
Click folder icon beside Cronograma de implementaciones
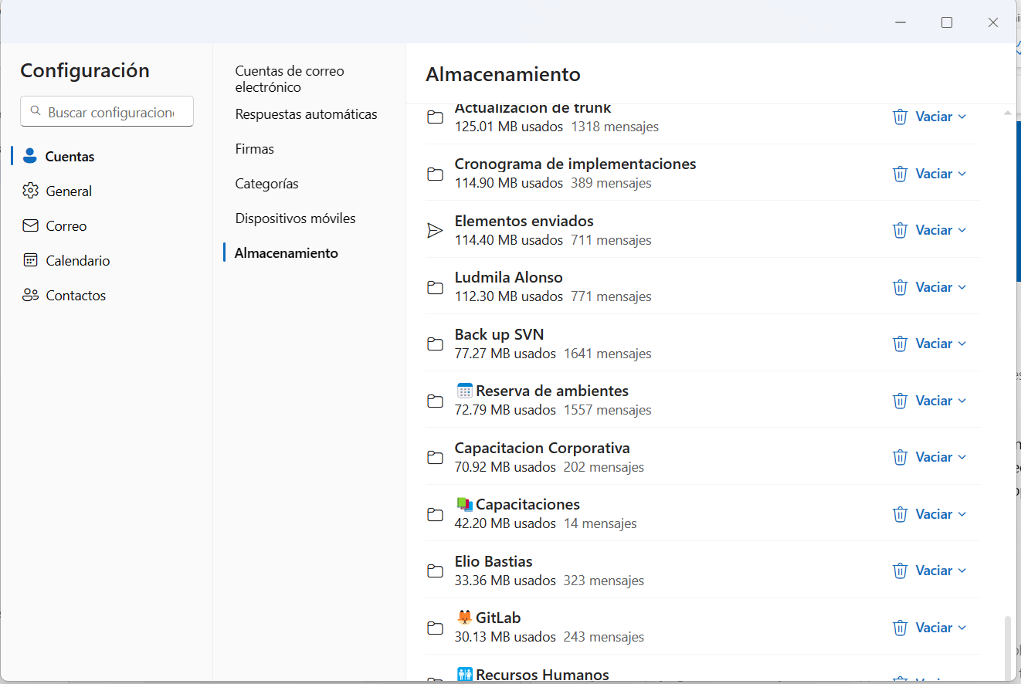[x=435, y=174]
